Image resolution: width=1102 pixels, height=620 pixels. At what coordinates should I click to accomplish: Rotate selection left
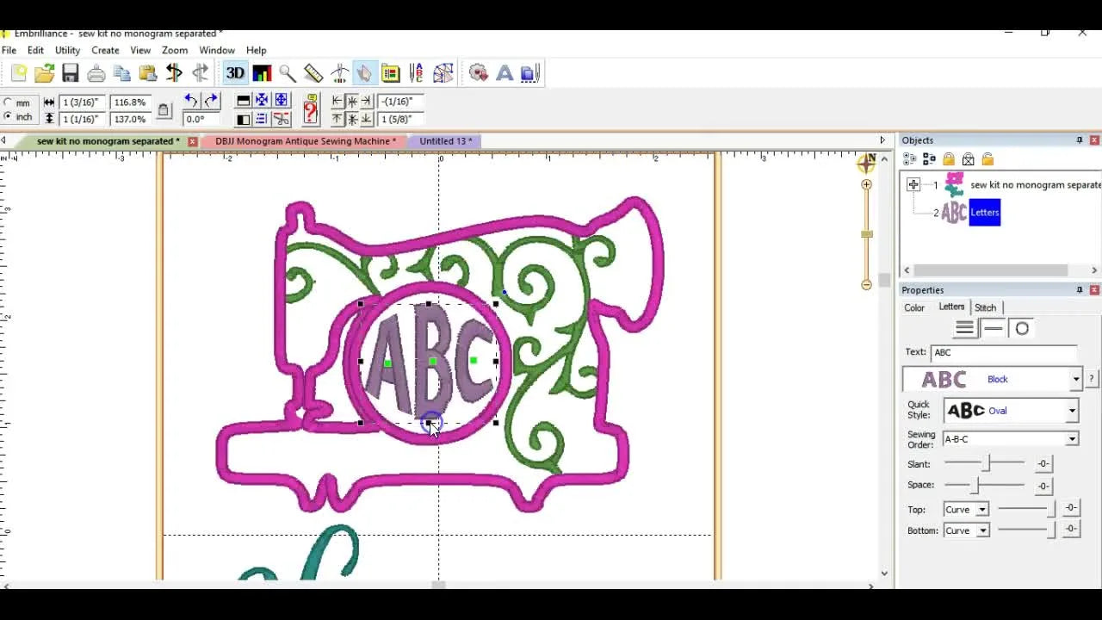tap(191, 101)
